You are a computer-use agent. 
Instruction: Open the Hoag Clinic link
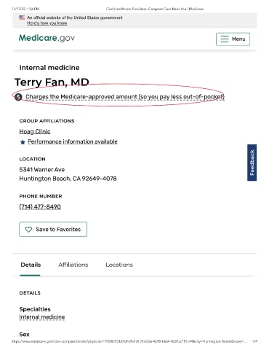(35, 131)
